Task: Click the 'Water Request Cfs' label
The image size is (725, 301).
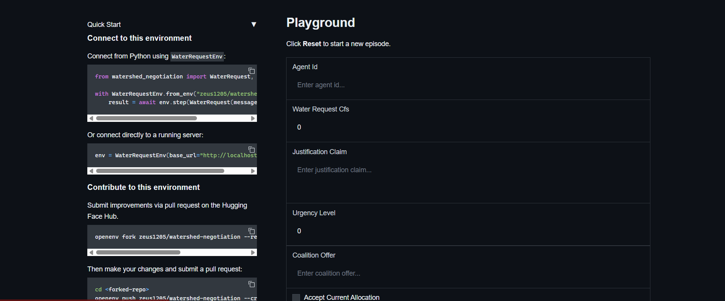Action: pyautogui.click(x=320, y=109)
